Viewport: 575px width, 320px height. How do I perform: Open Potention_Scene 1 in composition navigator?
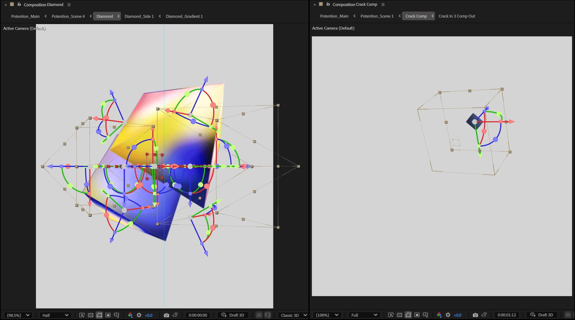coord(377,16)
